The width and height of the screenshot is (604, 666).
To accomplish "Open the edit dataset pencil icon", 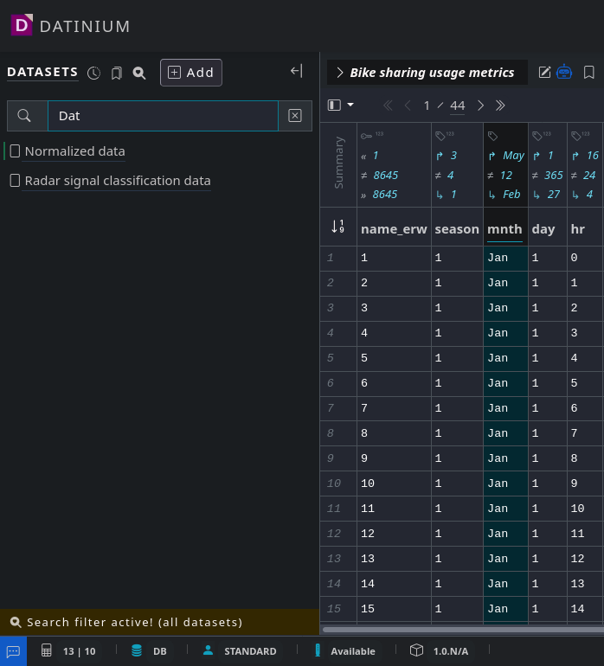I will point(544,73).
